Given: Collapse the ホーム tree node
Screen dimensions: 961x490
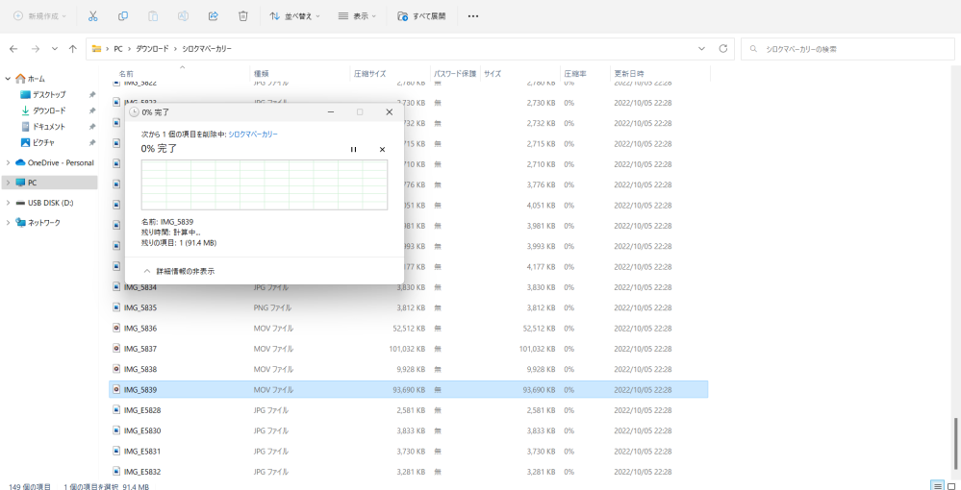Looking at the screenshot, I should [x=8, y=79].
